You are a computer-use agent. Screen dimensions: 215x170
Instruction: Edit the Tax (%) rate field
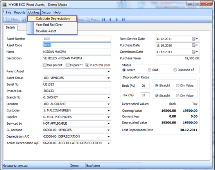145,95
